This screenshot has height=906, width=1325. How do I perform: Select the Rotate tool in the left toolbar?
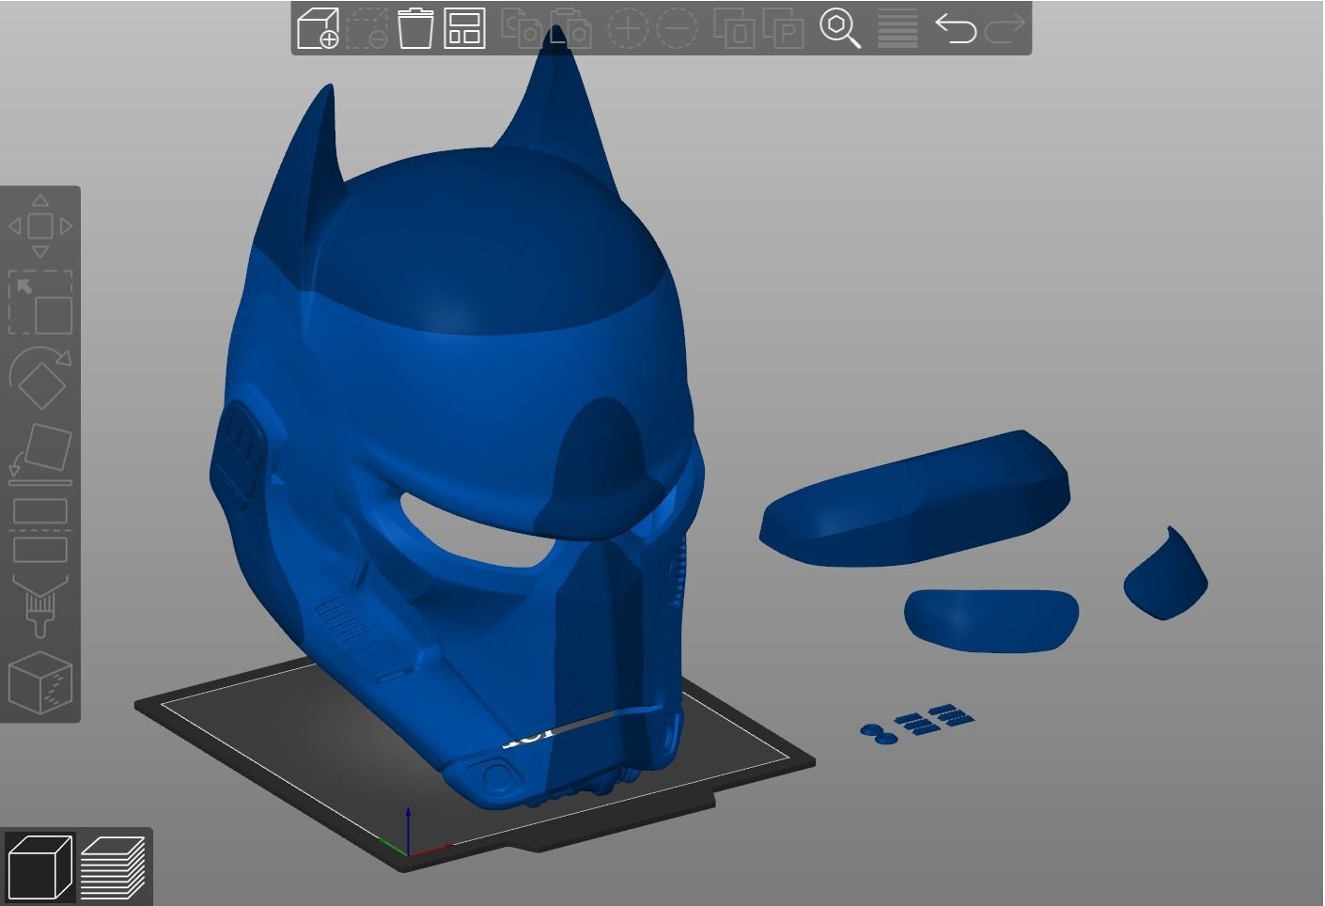click(x=40, y=378)
